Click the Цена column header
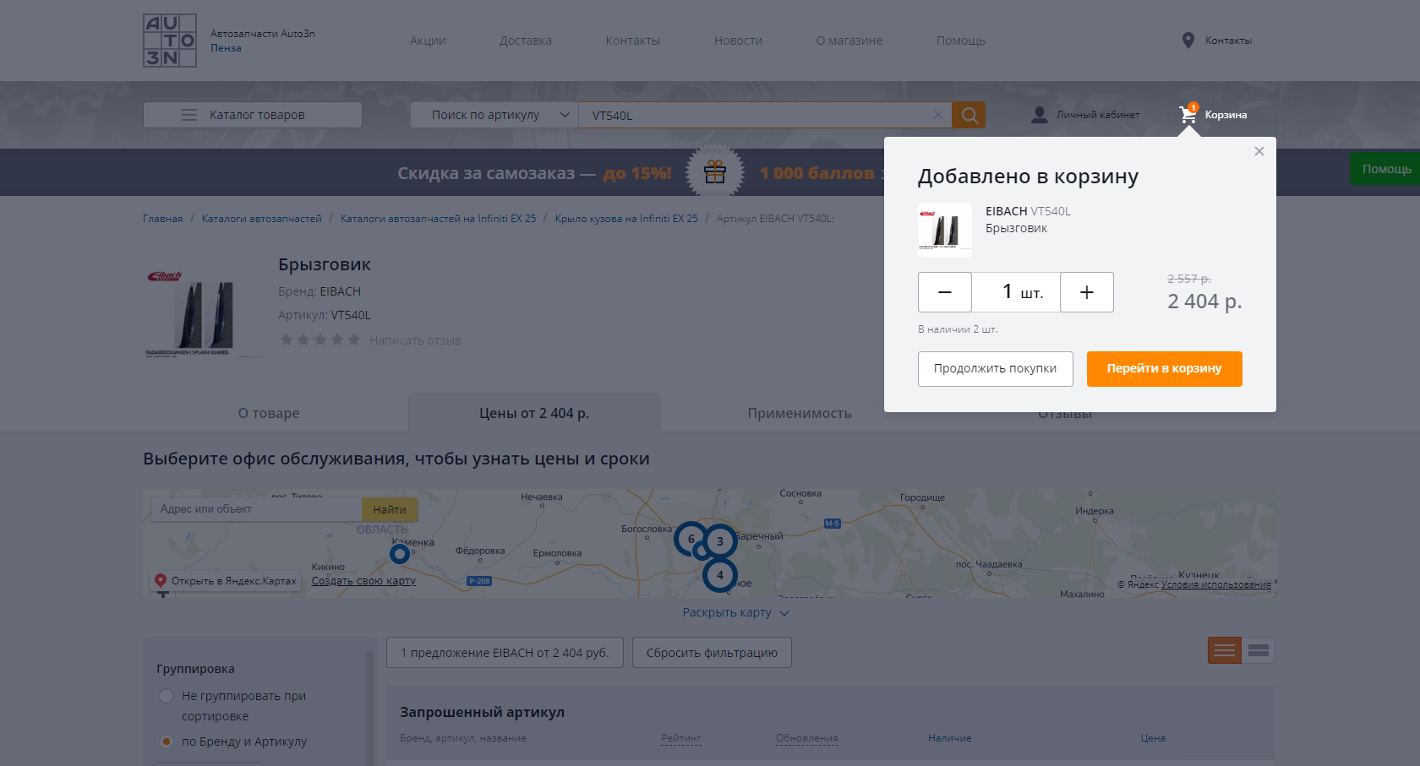Image resolution: width=1420 pixels, height=766 pixels. click(x=1153, y=738)
